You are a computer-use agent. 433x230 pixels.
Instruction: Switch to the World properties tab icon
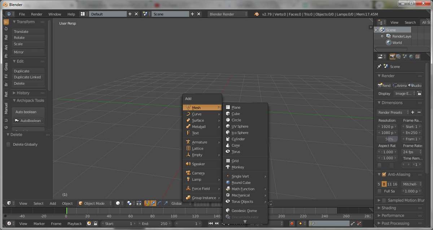pos(411,57)
